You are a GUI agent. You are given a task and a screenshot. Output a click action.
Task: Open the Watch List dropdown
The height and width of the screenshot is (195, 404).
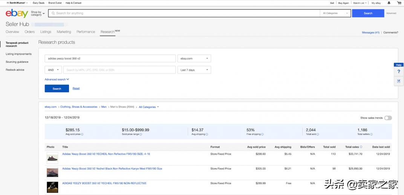coord(360,3)
